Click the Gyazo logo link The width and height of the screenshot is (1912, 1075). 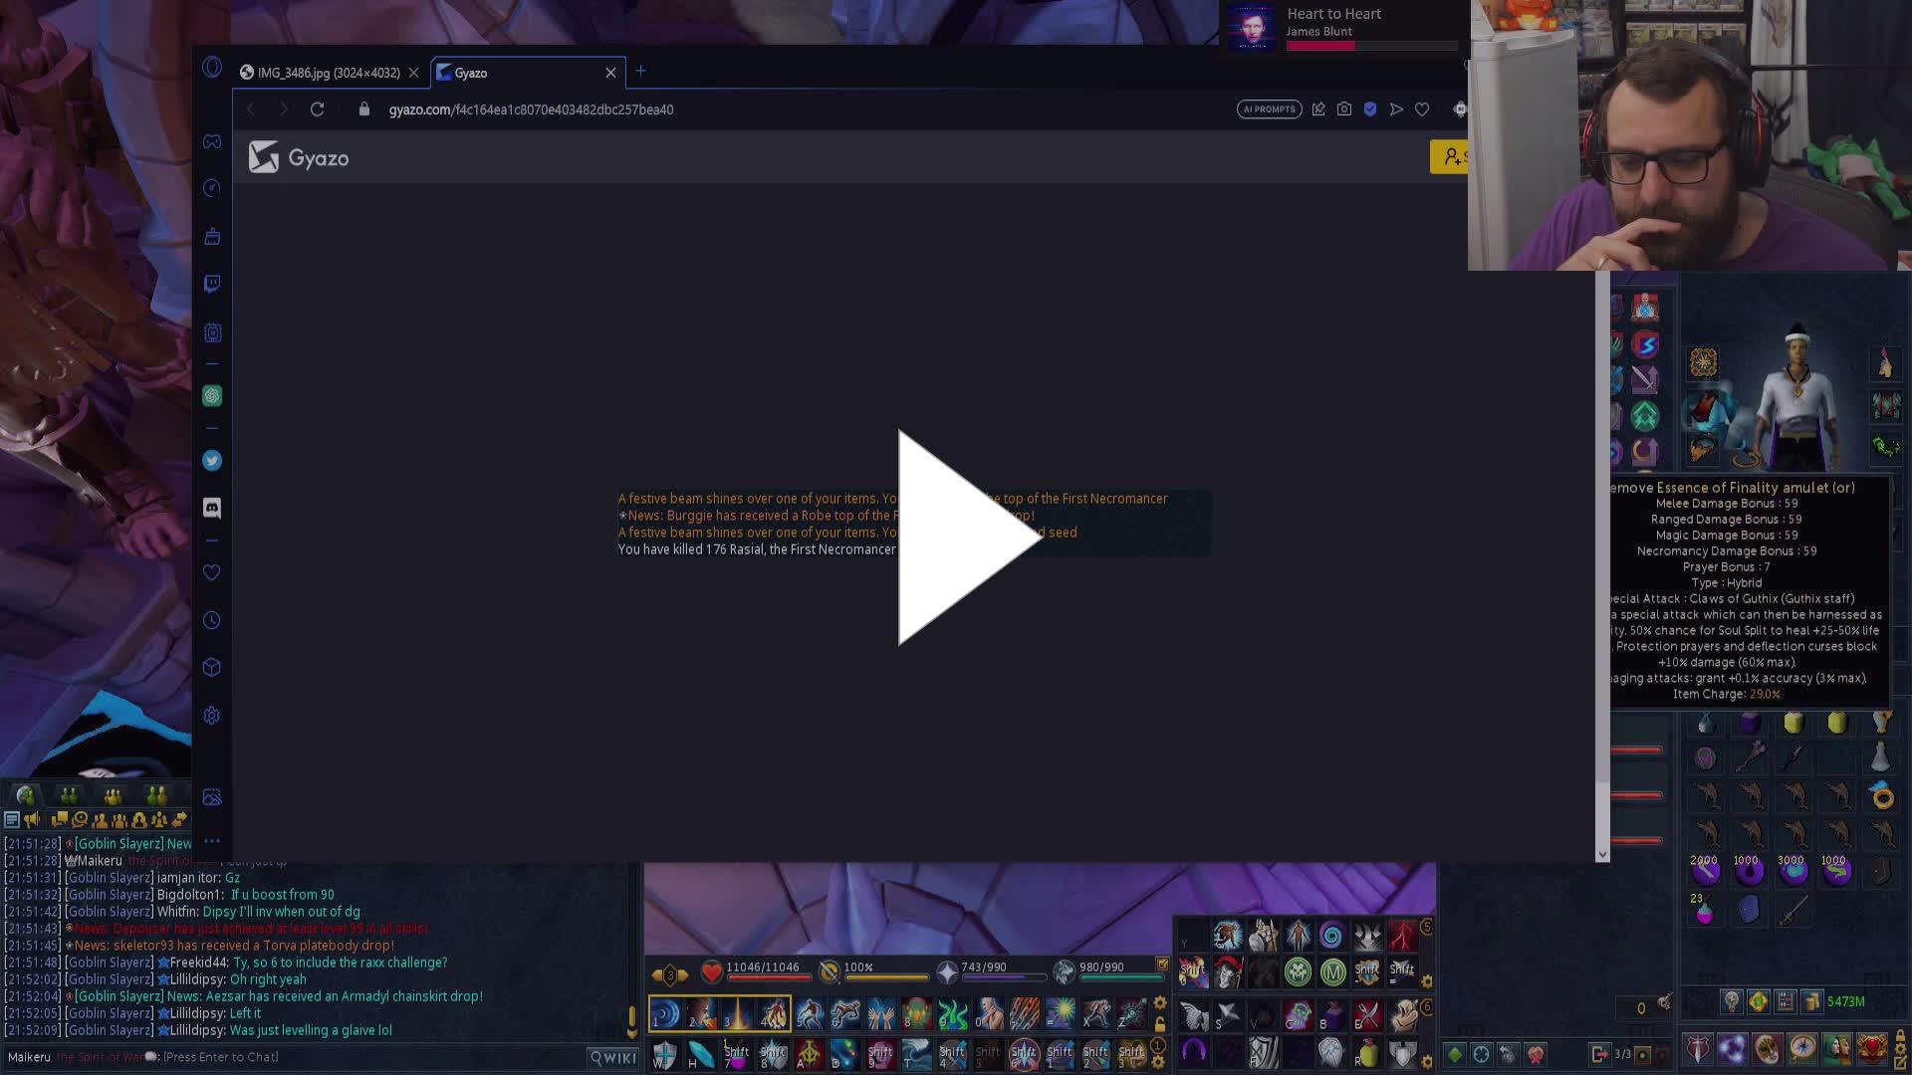297,157
